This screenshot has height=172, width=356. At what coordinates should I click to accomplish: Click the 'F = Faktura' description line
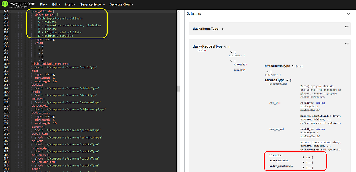pos(47,29)
